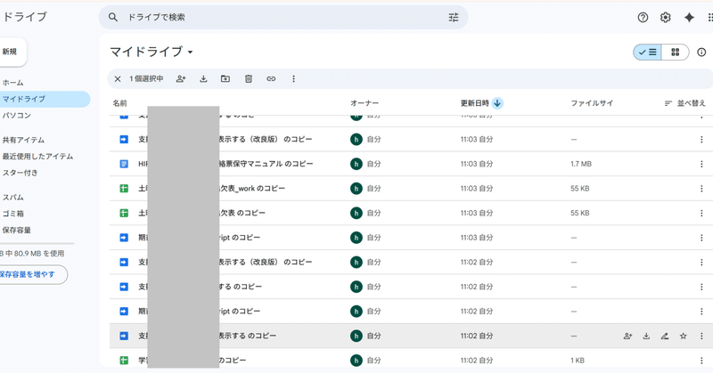The width and height of the screenshot is (713, 373).
Task: Open more actions in selection toolbar
Action: pyautogui.click(x=293, y=79)
